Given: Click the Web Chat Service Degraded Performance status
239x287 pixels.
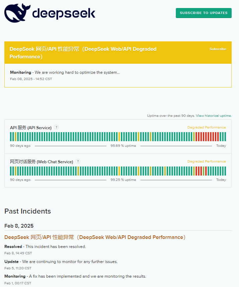Looking at the screenshot, I should [207, 162].
